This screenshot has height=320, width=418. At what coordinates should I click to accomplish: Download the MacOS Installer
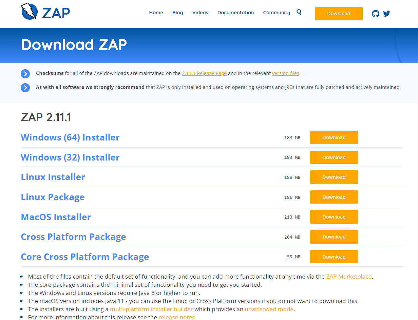click(334, 217)
